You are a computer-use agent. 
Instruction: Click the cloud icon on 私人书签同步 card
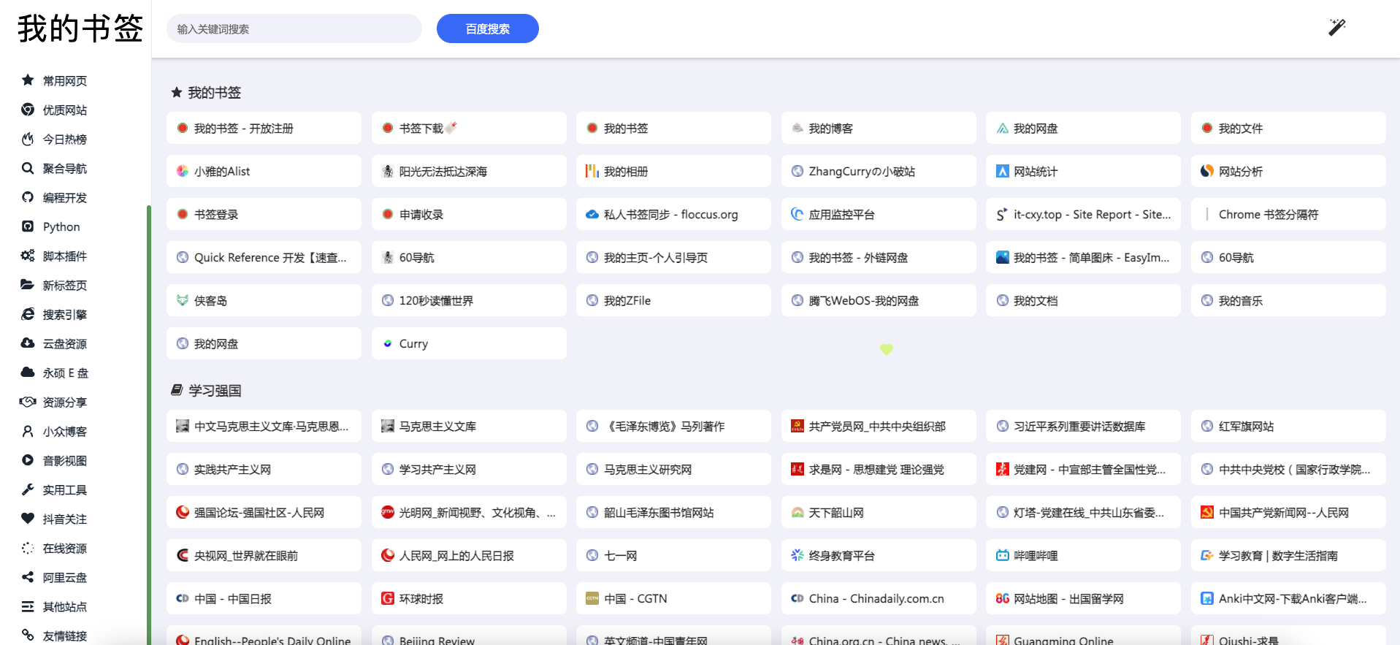592,214
